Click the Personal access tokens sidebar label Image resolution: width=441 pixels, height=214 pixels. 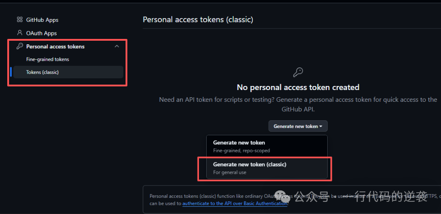point(55,47)
